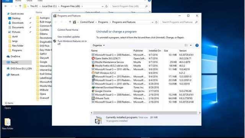The width and height of the screenshot is (245, 138).
Task: Click the shield icon beside Turn Windows features
Action: (x=55, y=41)
